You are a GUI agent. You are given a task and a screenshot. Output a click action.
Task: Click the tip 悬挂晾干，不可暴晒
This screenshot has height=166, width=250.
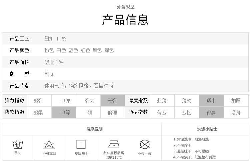[x=191, y=151]
